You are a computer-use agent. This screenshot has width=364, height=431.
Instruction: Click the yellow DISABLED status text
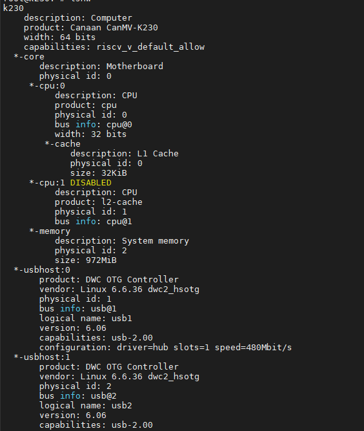pos(91,183)
